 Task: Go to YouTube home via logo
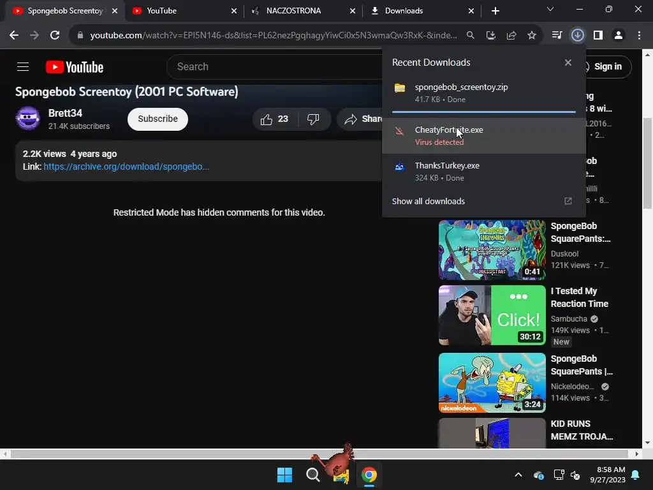75,67
